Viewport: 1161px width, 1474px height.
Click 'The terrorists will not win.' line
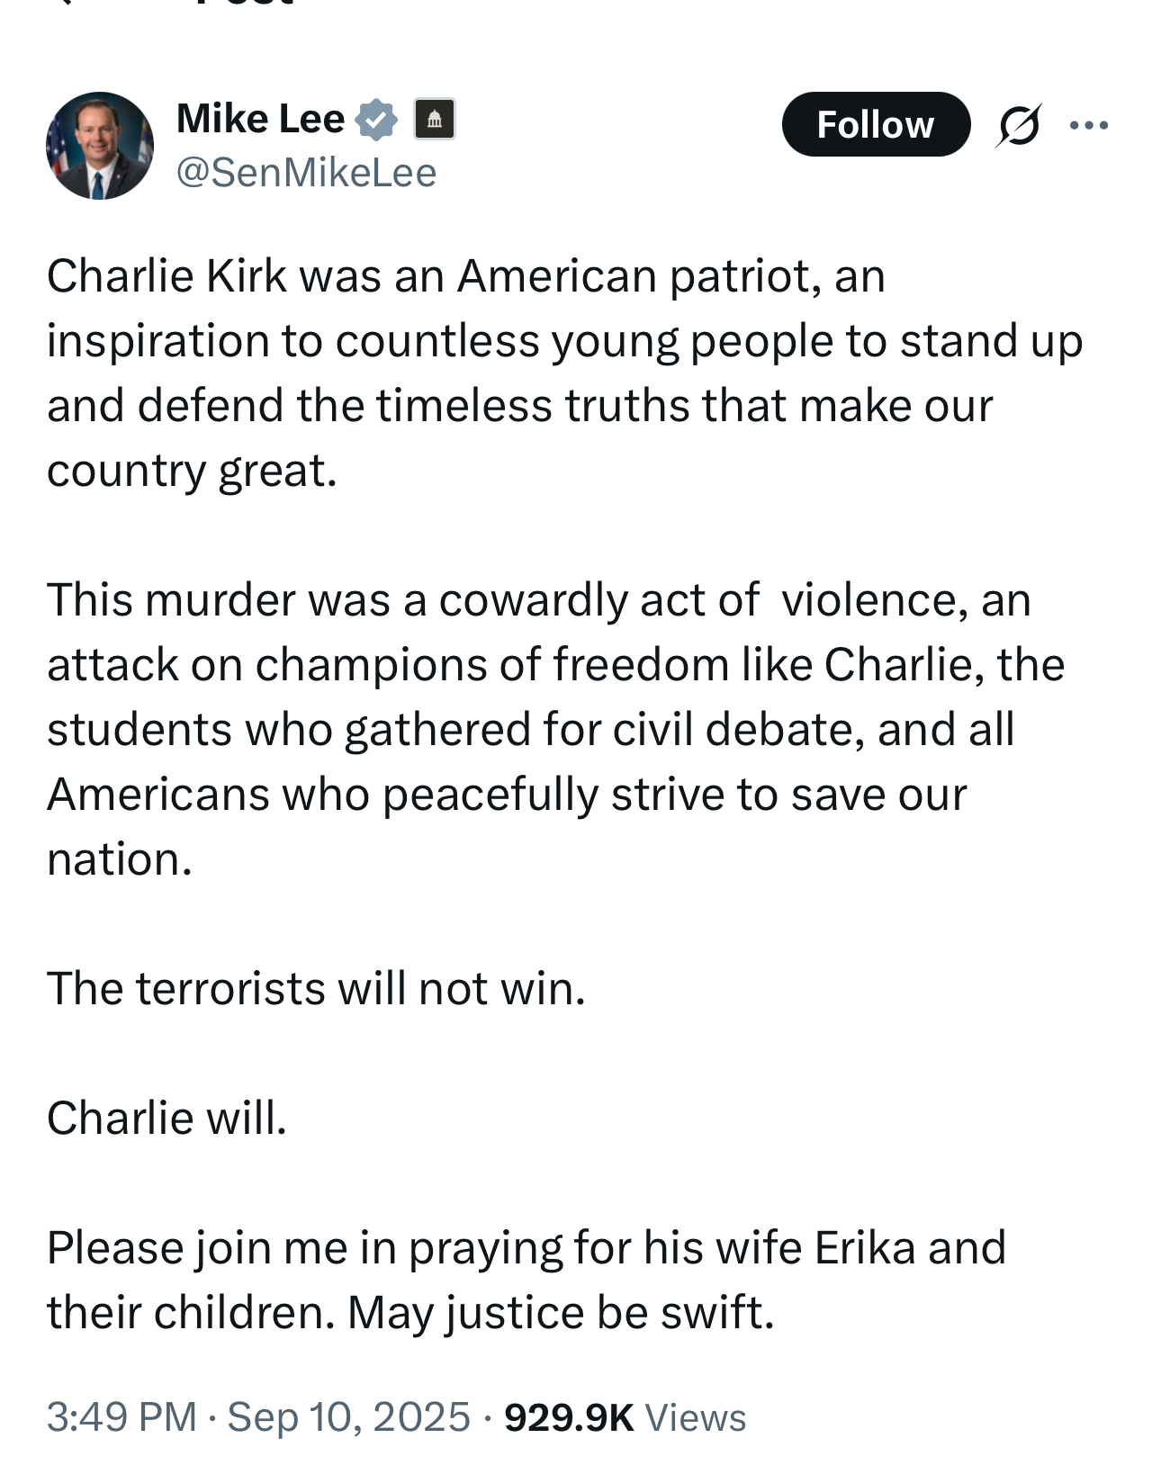[316, 988]
